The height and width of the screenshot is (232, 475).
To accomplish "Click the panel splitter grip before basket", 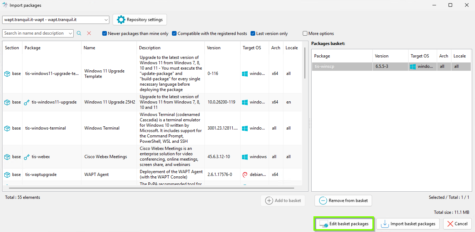I will point(310,123).
